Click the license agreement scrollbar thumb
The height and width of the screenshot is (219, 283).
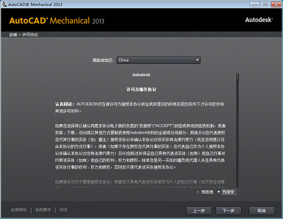tap(238, 77)
